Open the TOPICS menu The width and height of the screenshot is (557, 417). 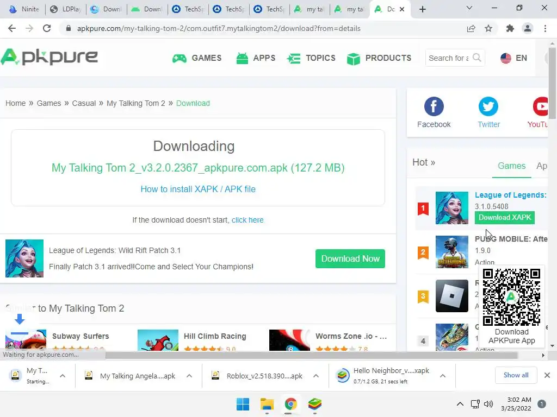tap(311, 58)
